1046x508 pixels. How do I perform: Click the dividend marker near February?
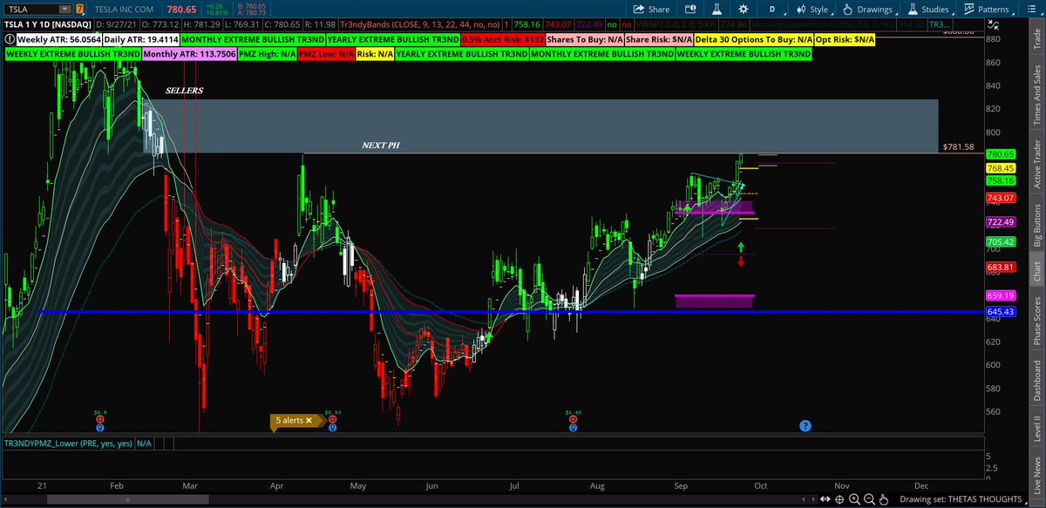pyautogui.click(x=100, y=419)
